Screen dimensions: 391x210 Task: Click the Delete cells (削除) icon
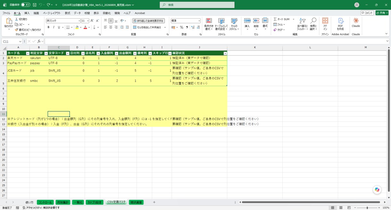(x=256, y=21)
